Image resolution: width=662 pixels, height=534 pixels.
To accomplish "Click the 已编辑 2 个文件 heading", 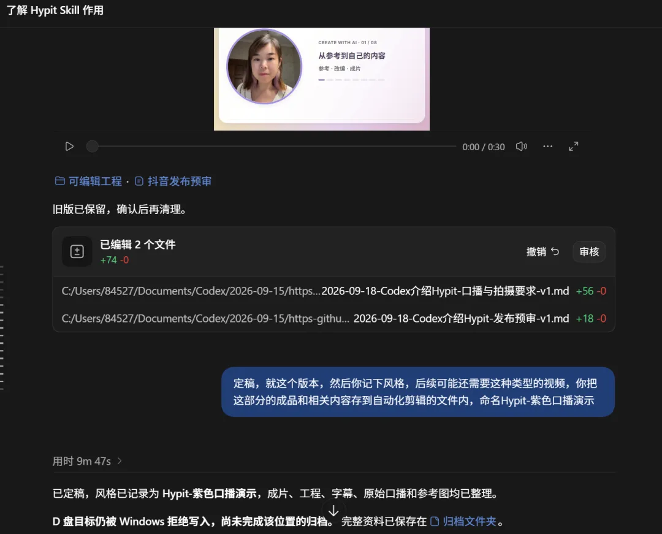I will point(138,245).
